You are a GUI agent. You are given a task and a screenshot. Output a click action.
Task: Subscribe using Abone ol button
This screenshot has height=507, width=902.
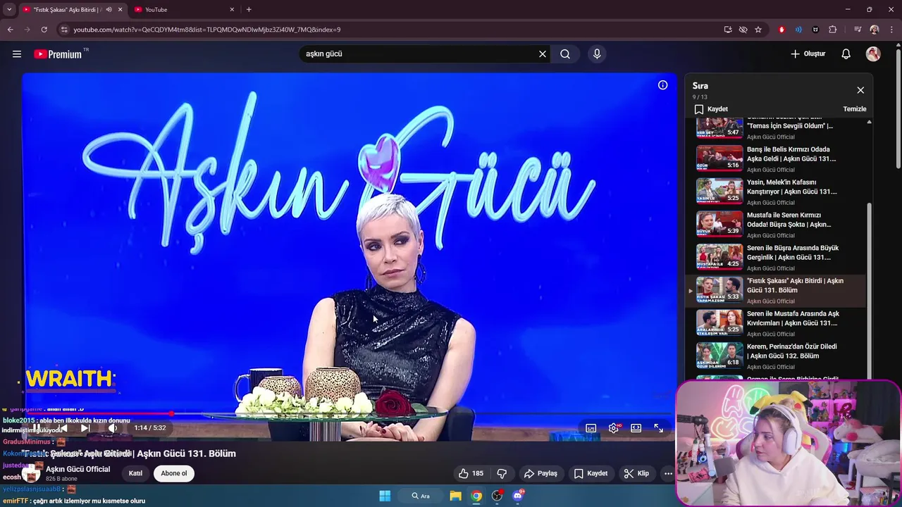[x=174, y=473]
